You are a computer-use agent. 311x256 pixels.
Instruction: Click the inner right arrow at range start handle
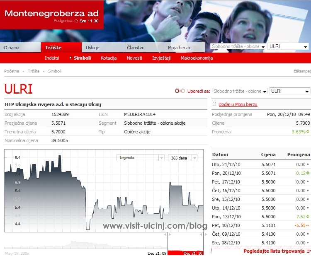[x=170, y=234]
